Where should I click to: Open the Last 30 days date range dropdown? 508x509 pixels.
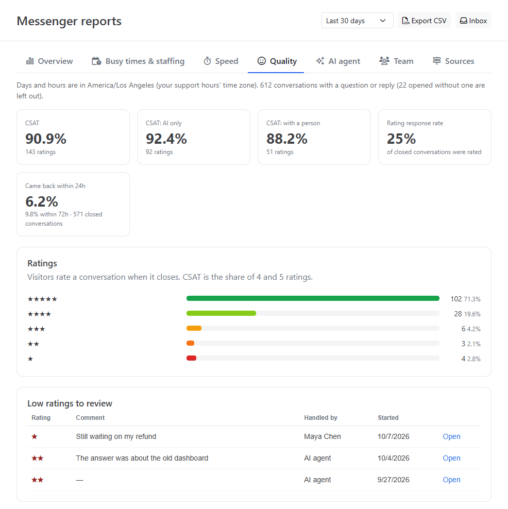[x=357, y=21]
